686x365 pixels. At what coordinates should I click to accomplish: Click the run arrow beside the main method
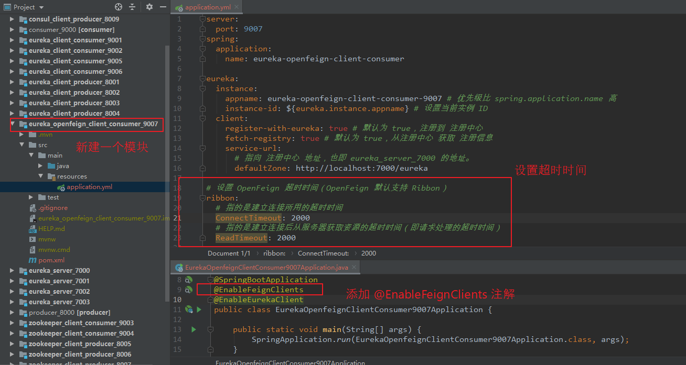click(x=194, y=329)
